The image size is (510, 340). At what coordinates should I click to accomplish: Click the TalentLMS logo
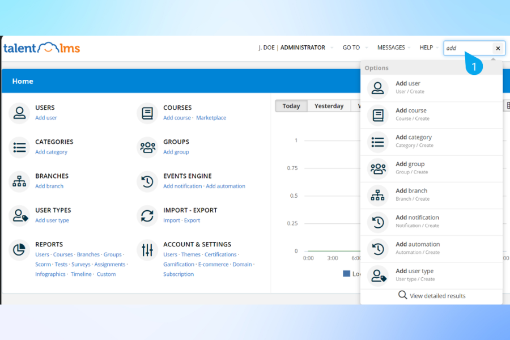pos(41,48)
